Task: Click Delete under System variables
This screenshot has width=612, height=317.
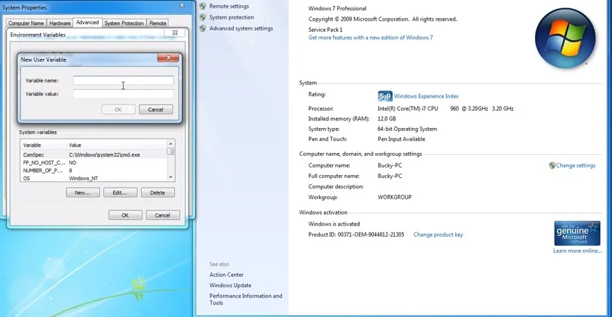Action: coord(158,193)
